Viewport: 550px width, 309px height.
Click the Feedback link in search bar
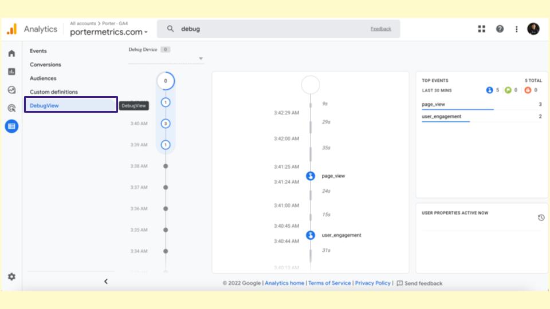tap(381, 29)
